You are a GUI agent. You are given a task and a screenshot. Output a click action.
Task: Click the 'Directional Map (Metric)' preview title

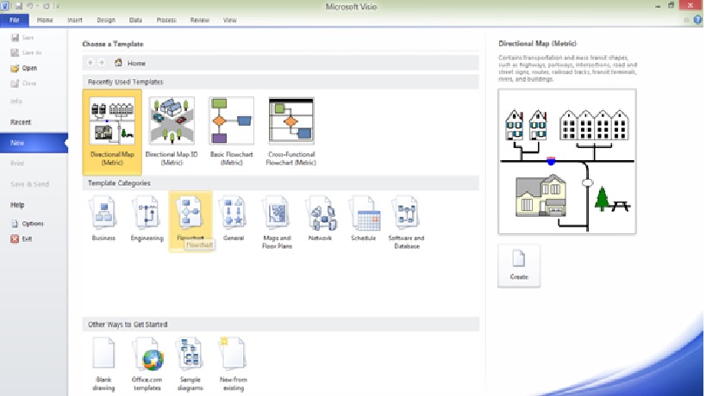(538, 44)
